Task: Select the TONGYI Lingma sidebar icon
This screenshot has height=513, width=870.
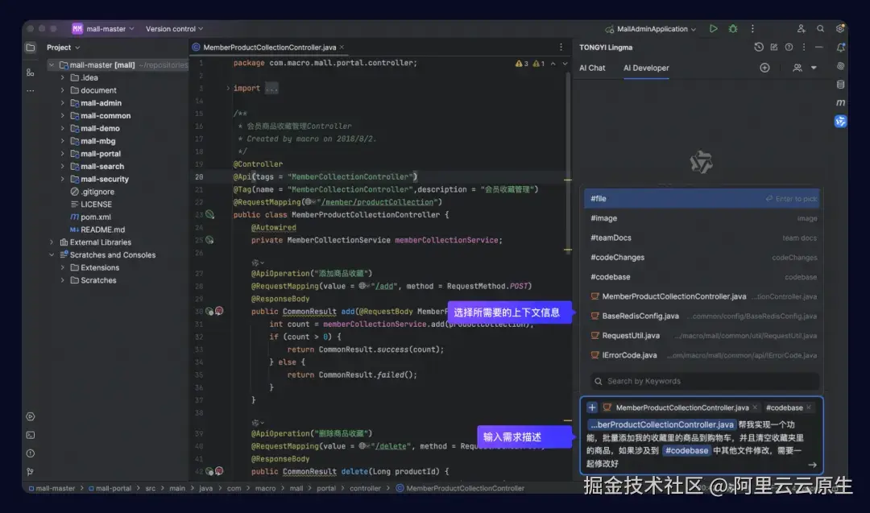Action: [840, 121]
